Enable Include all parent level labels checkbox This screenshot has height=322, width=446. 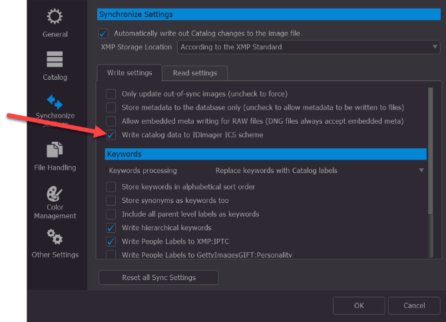click(x=111, y=214)
